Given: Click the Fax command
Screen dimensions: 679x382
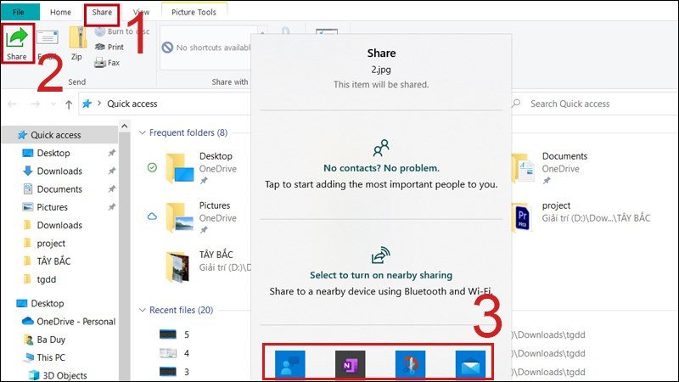Looking at the screenshot, I should pyautogui.click(x=107, y=63).
